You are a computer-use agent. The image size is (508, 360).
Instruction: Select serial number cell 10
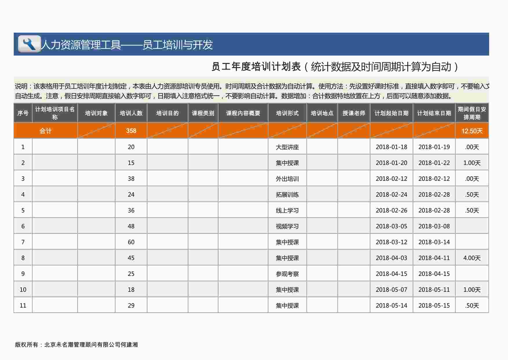[x=23, y=289]
